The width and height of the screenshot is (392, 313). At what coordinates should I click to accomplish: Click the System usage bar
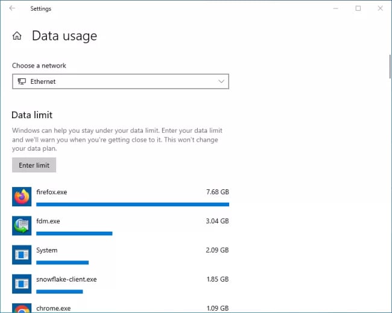[63, 262]
